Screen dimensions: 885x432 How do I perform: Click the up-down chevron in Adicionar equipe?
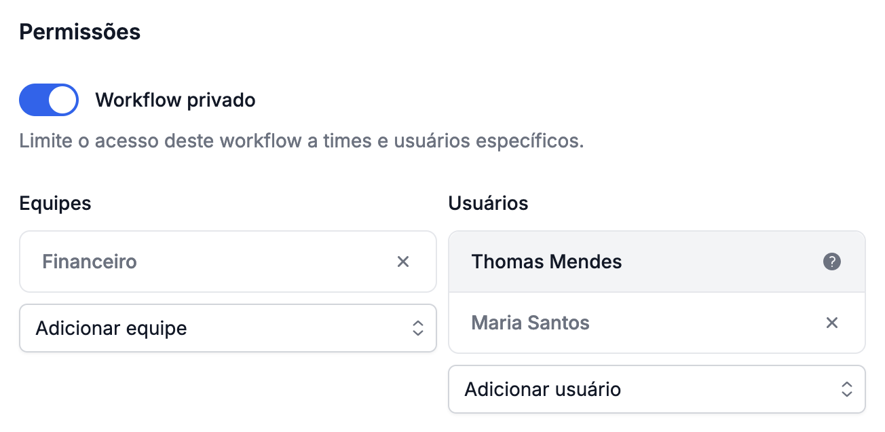418,328
